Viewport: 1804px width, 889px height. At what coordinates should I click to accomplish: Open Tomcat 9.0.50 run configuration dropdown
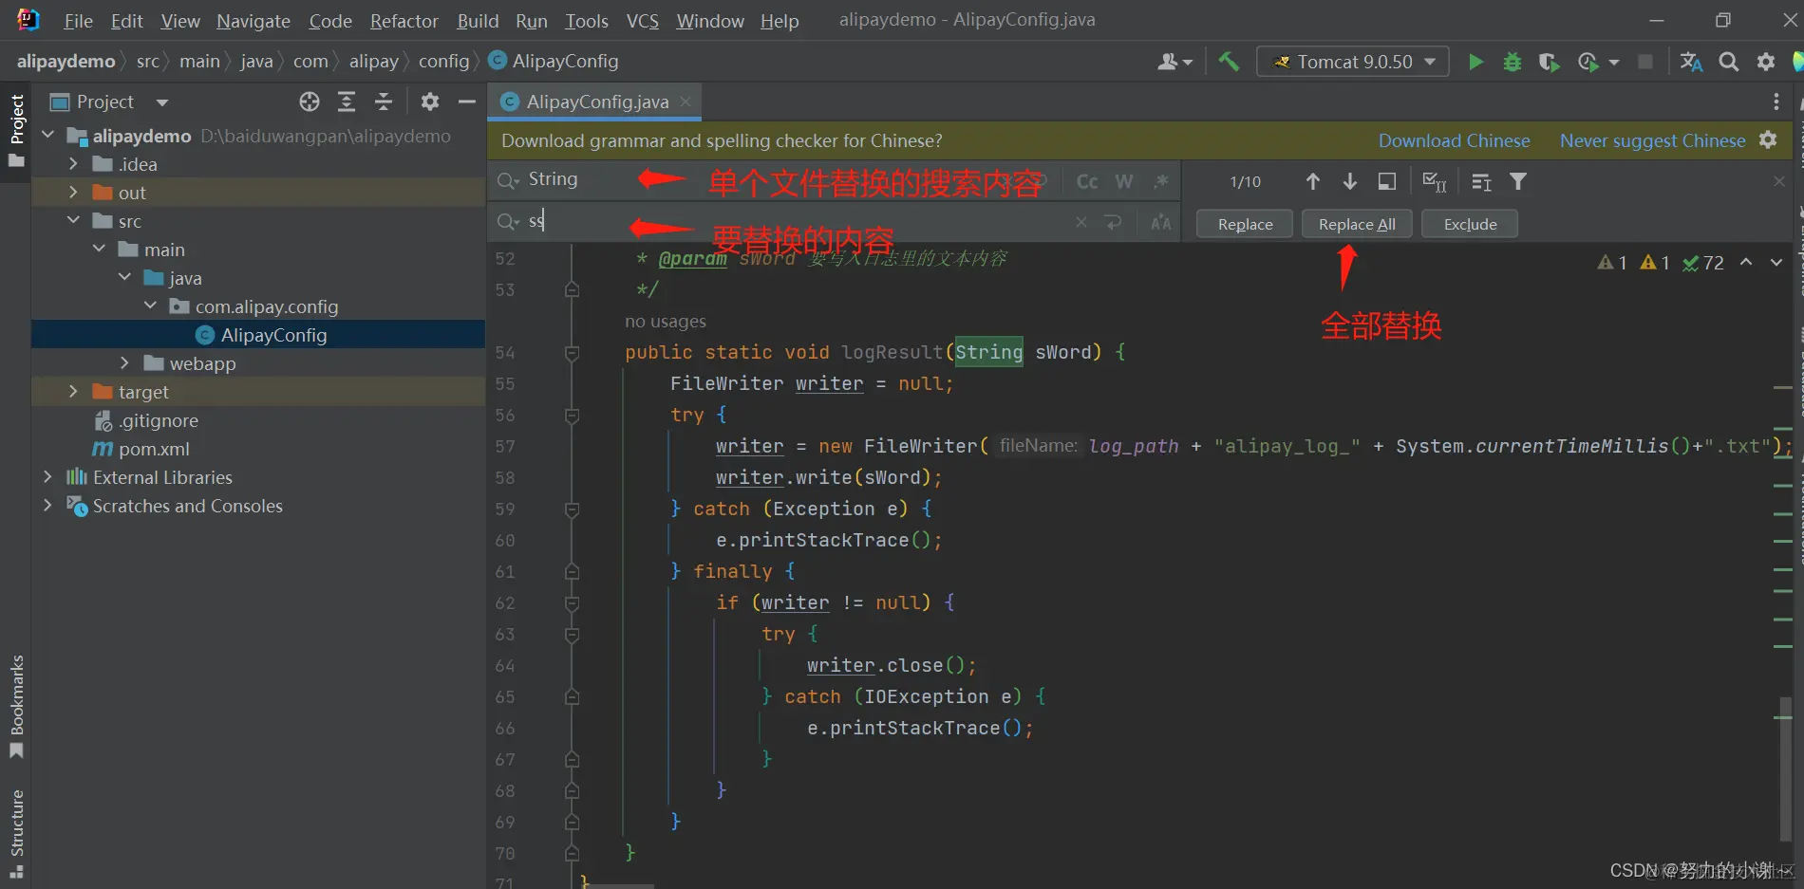(x=1354, y=62)
